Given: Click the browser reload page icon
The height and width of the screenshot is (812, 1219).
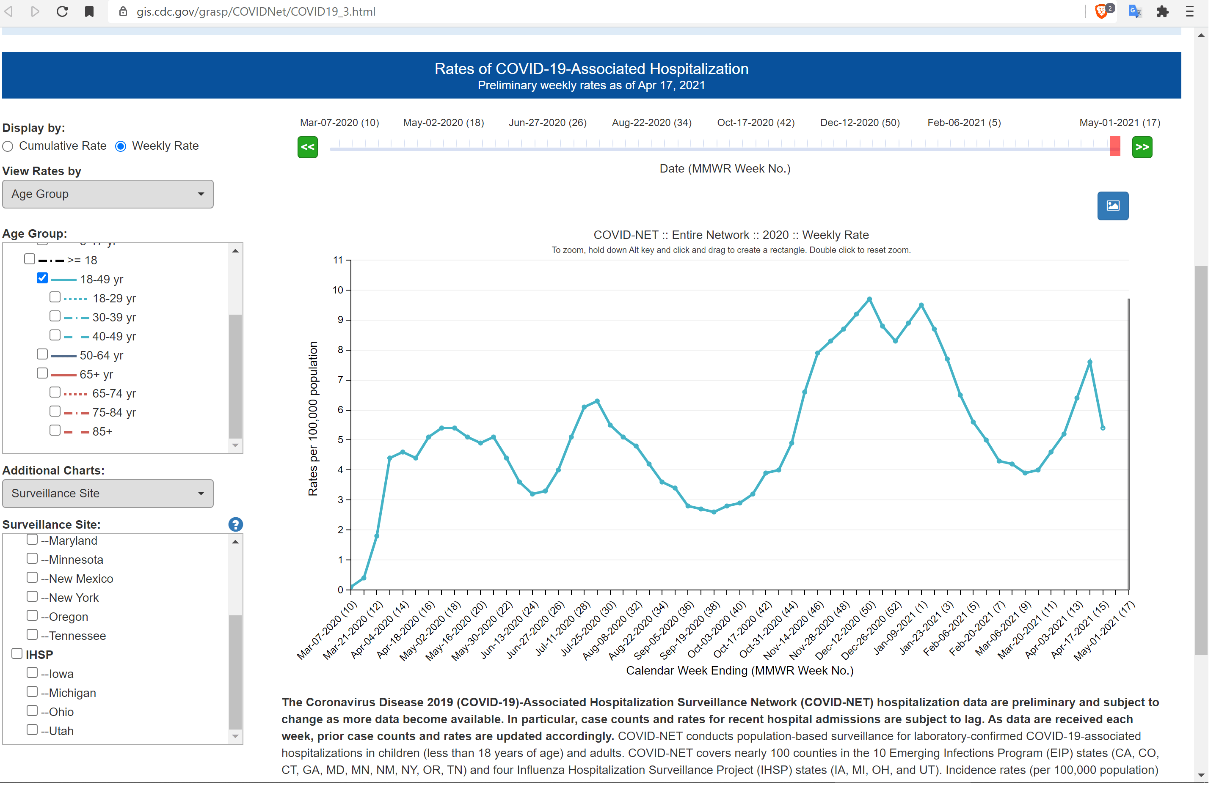Looking at the screenshot, I should tap(63, 11).
